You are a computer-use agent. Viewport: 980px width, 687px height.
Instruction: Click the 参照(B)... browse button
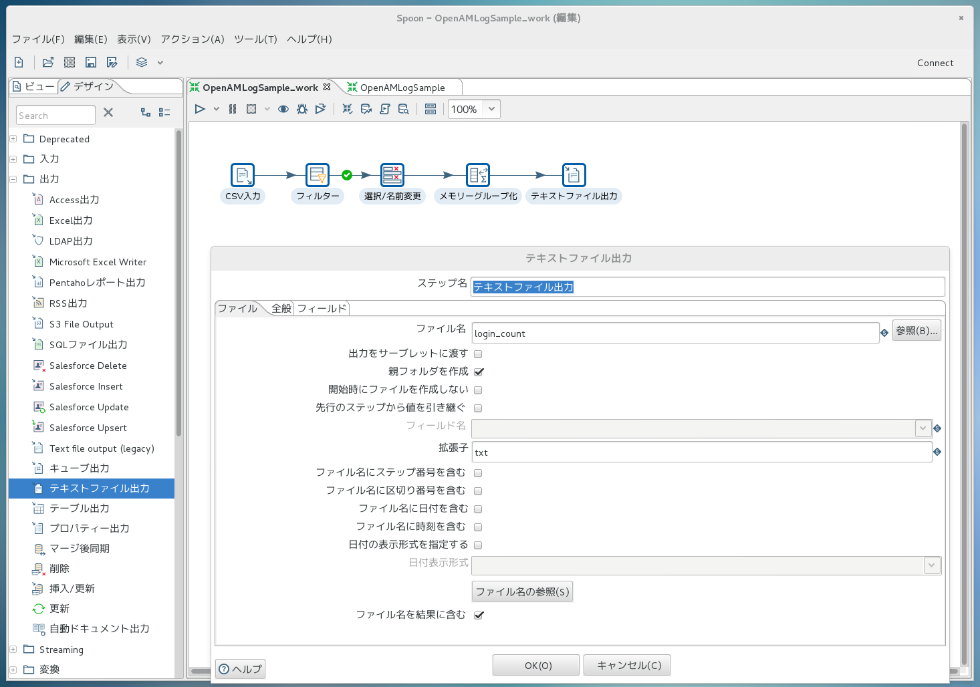(x=916, y=330)
